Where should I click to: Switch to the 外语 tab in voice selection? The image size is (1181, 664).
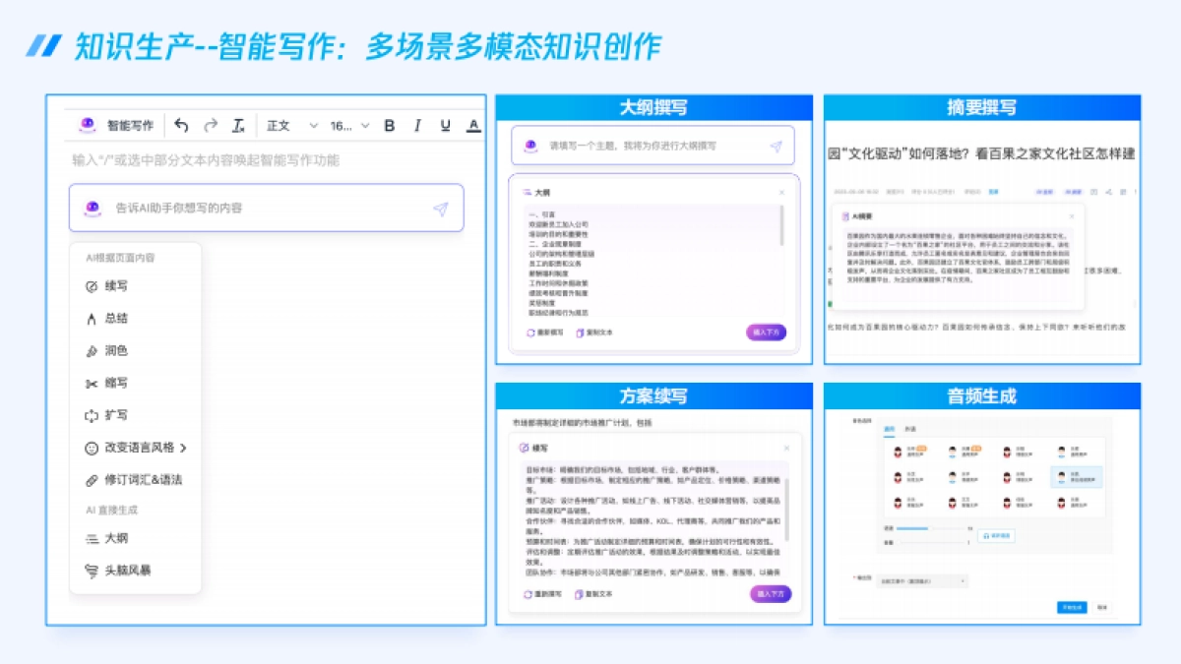909,429
